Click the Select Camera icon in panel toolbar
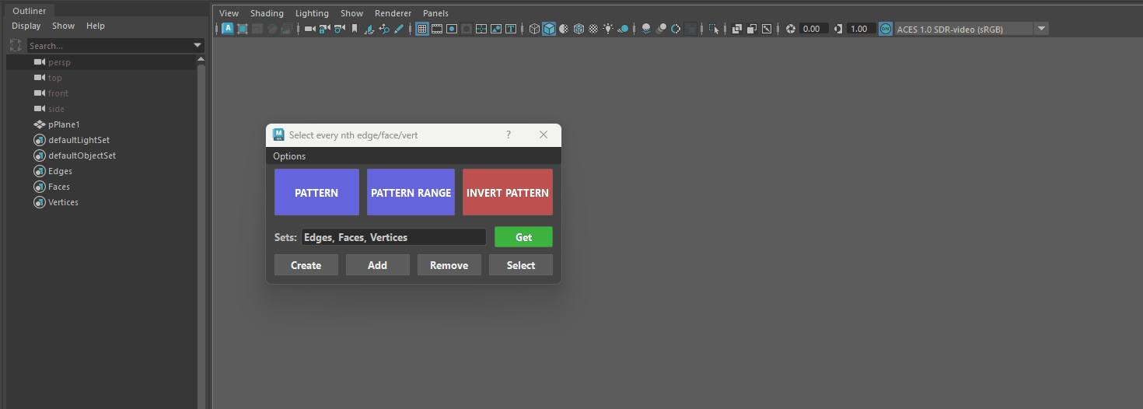 [x=309, y=29]
